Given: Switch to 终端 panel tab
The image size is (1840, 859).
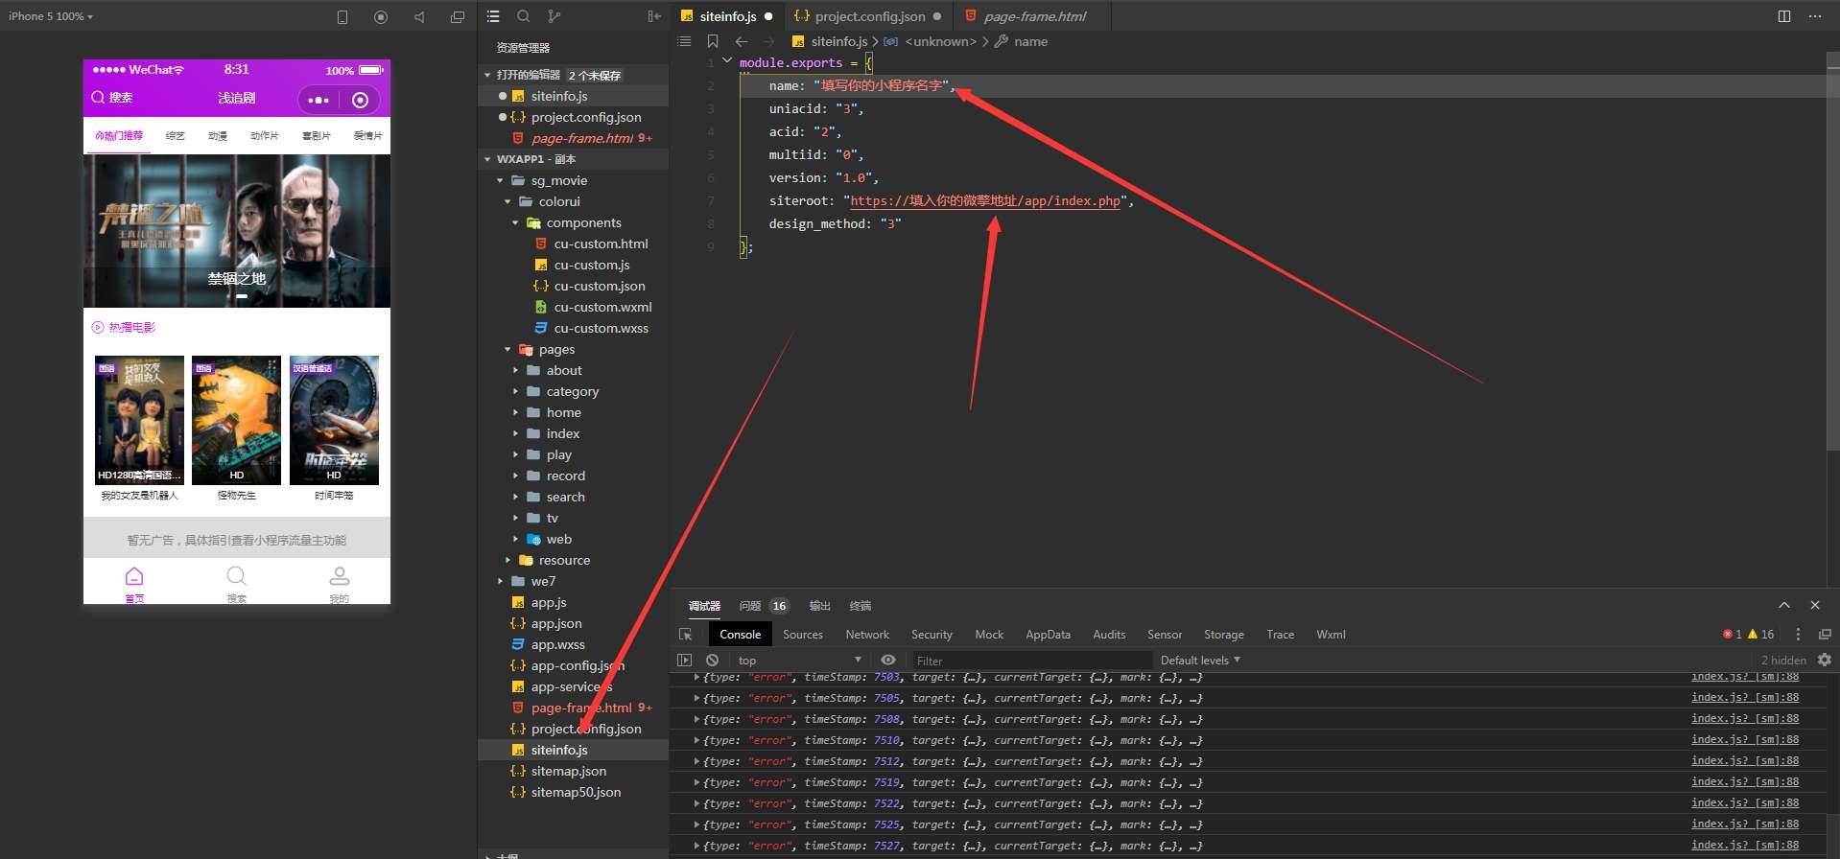Looking at the screenshot, I should tap(861, 606).
